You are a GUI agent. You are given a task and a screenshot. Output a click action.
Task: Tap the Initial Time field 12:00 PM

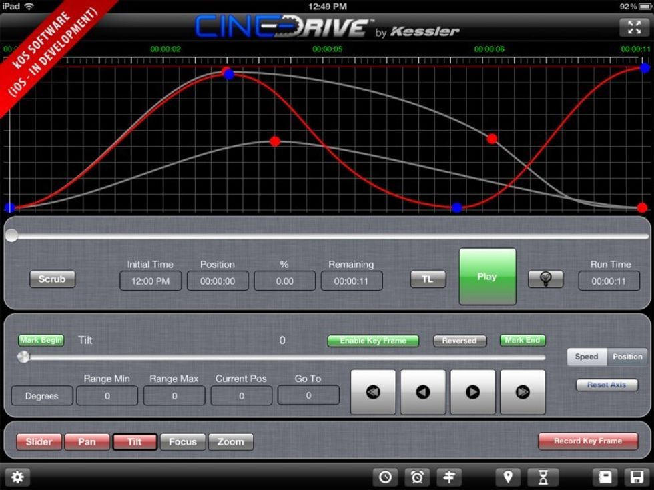(x=151, y=281)
